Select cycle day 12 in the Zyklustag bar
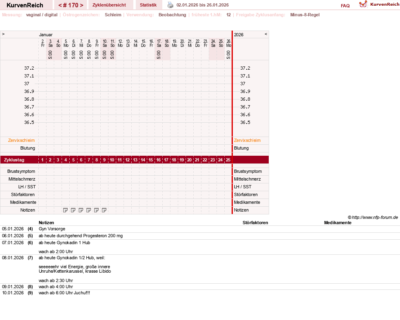The width and height of the screenshot is (400, 320). [x=128, y=160]
